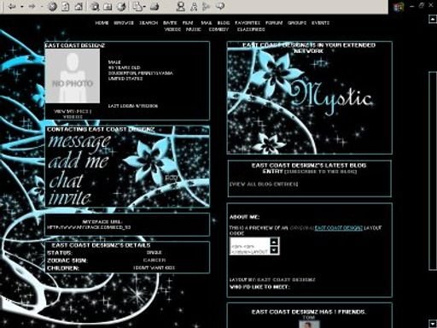Open View My Pics link
Image resolution: width=437 pixels, height=328 pixels.
73,111
